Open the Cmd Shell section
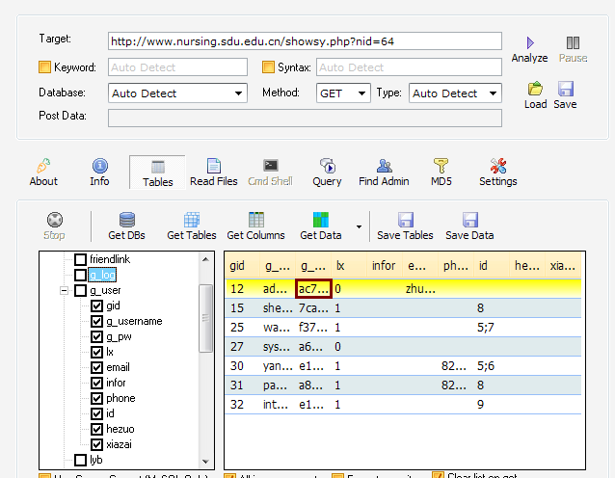 [270, 173]
